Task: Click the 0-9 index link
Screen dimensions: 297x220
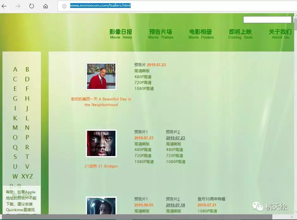Action: [x=15, y=186]
